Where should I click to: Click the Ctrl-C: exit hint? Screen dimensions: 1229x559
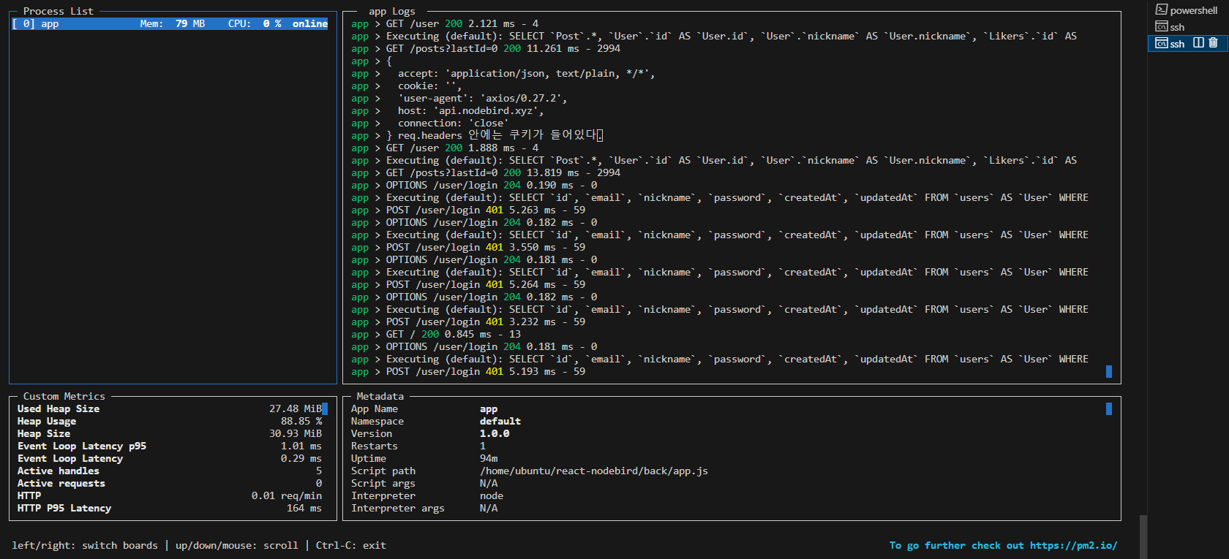pos(351,546)
